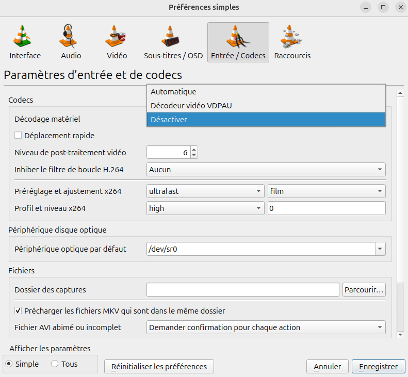This screenshot has height=377, width=408.
Task: Expand the Fichier AVI abimé dropdown
Action: pos(266,327)
